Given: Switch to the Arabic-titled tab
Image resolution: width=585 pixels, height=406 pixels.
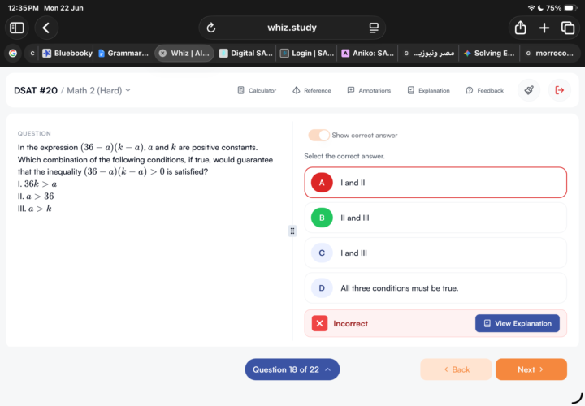Looking at the screenshot, I should pyautogui.click(x=429, y=54).
